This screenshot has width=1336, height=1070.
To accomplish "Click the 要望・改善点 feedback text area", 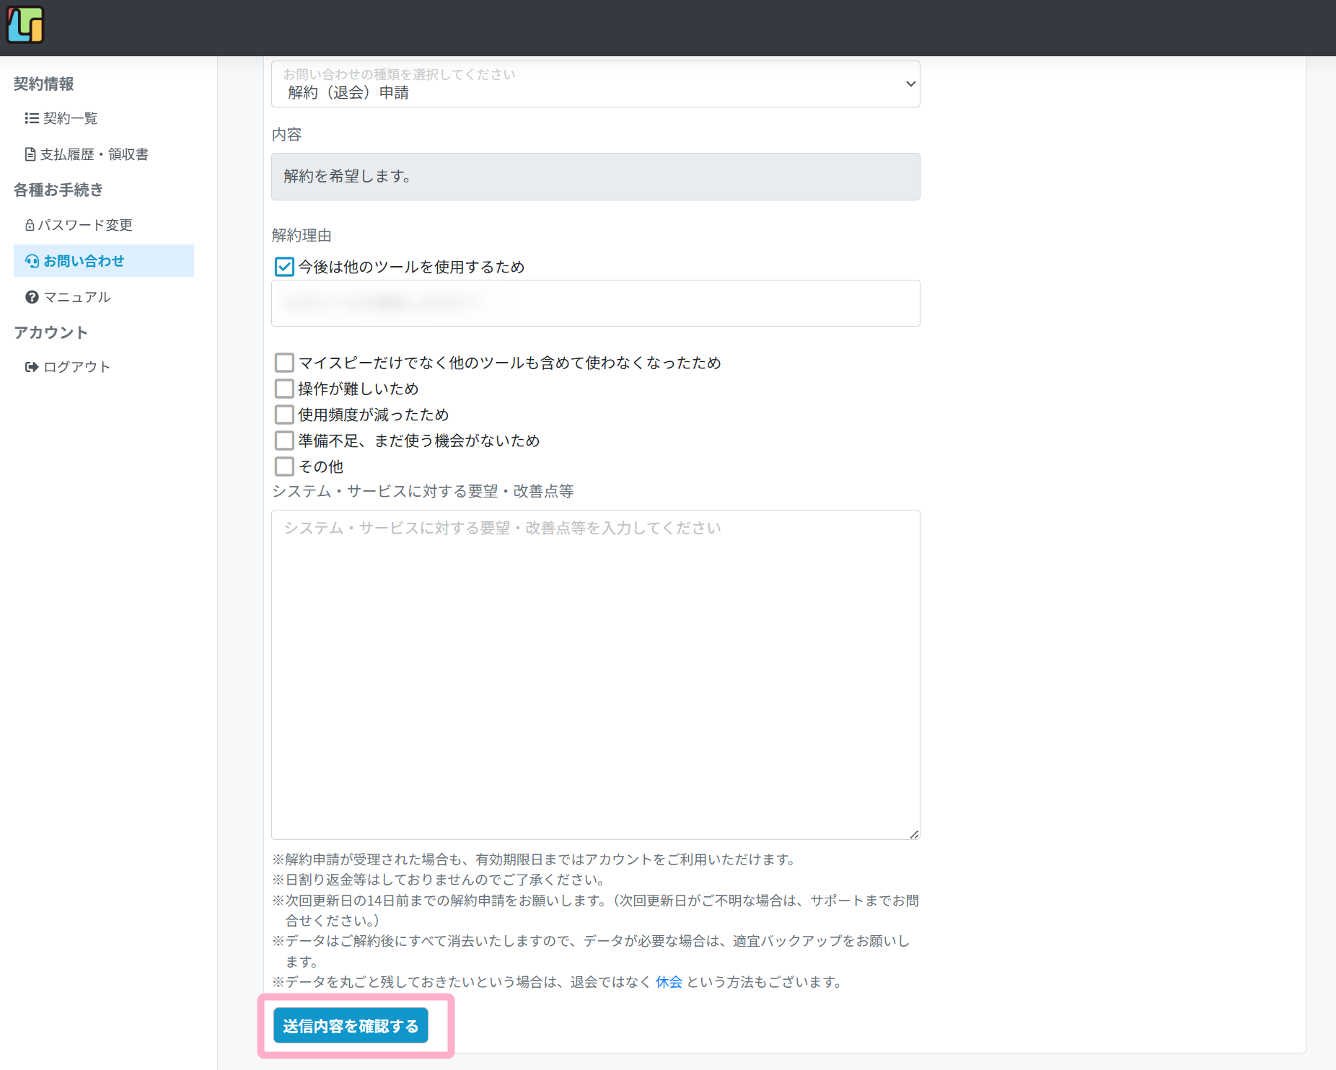I will [595, 674].
